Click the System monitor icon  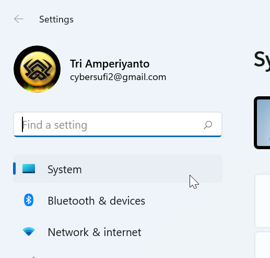pyautogui.click(x=29, y=169)
